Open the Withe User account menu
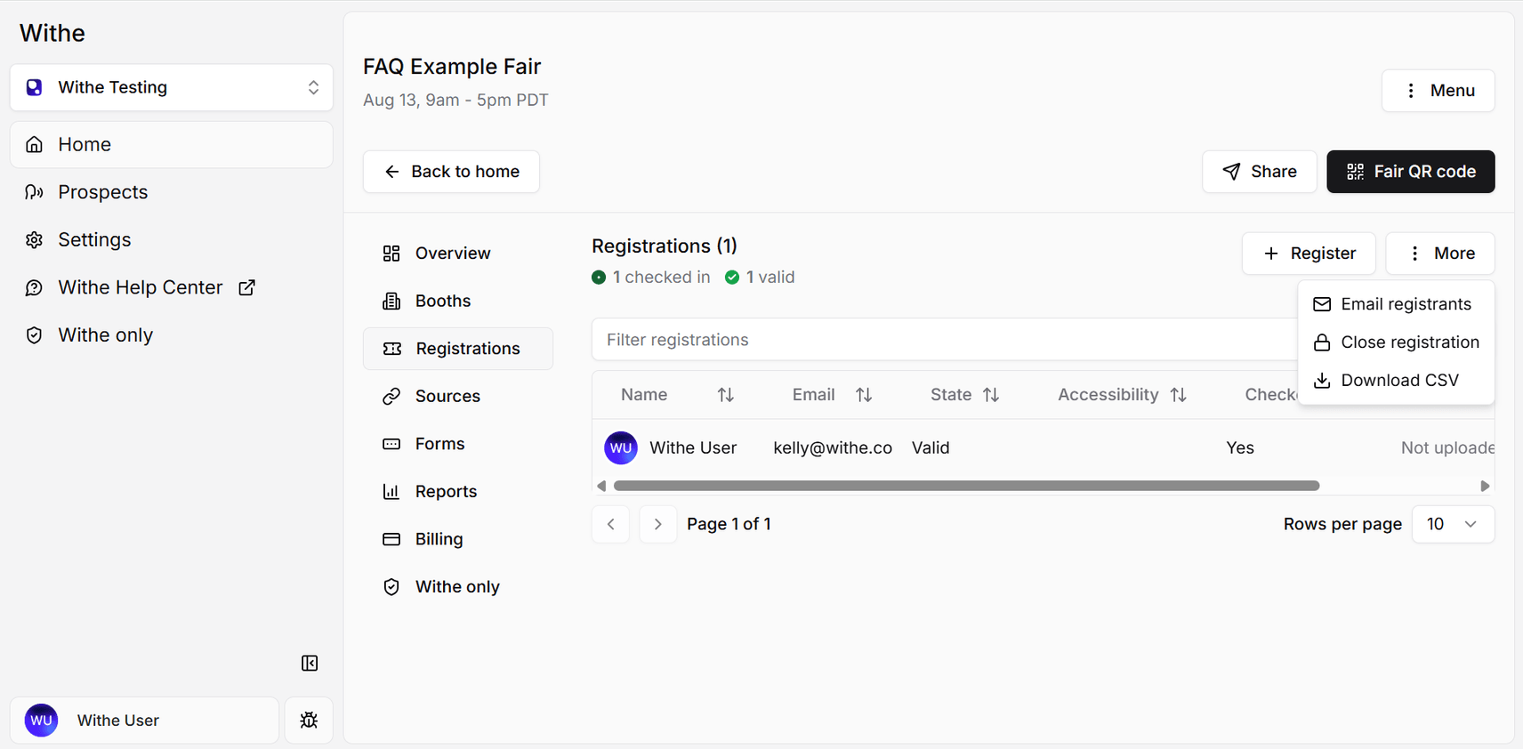 pyautogui.click(x=144, y=721)
